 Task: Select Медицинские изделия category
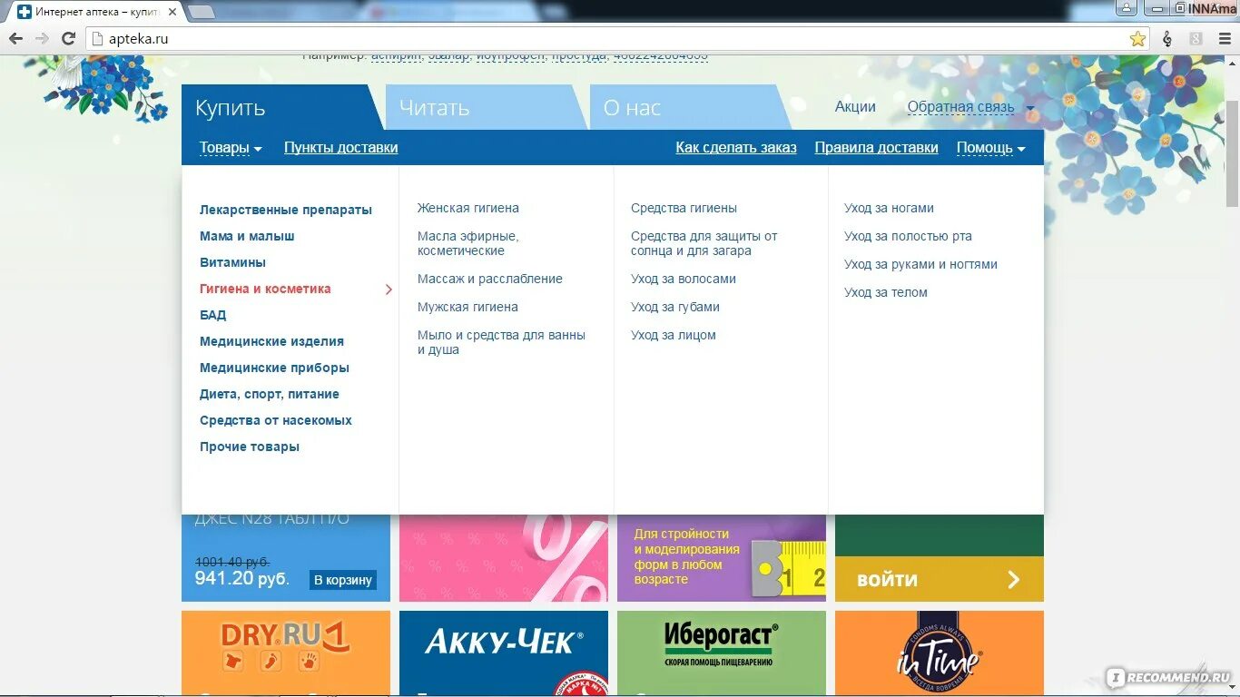point(272,341)
